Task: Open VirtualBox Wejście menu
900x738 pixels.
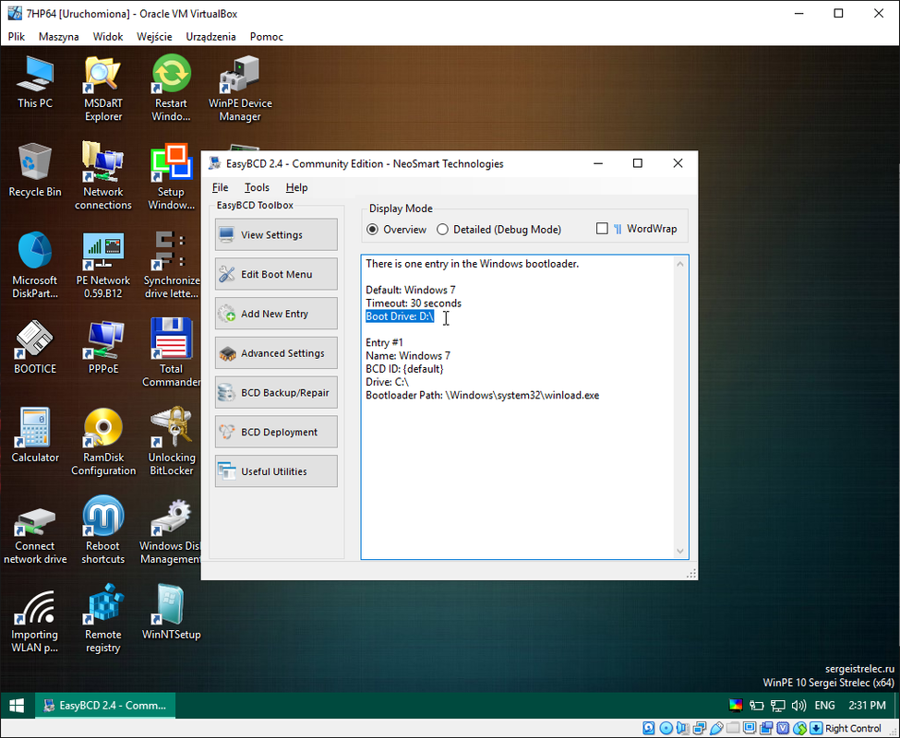Action: point(154,36)
